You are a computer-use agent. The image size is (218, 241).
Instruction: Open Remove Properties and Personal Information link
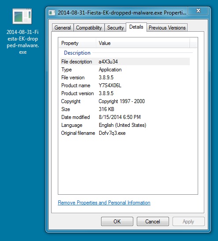(x=104, y=203)
